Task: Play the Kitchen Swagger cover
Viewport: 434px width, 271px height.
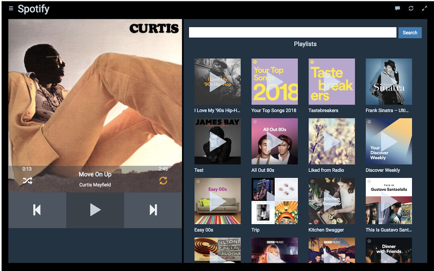Action: [331, 201]
